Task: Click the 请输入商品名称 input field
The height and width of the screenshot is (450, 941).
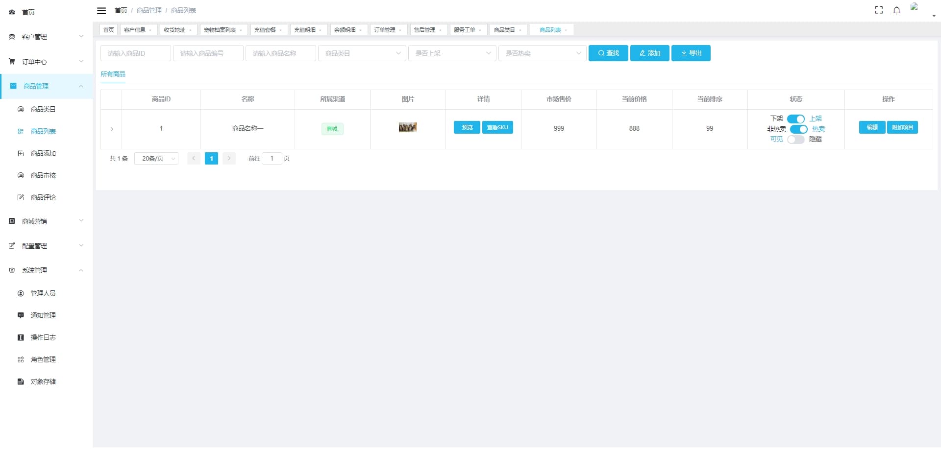Action: click(x=281, y=53)
